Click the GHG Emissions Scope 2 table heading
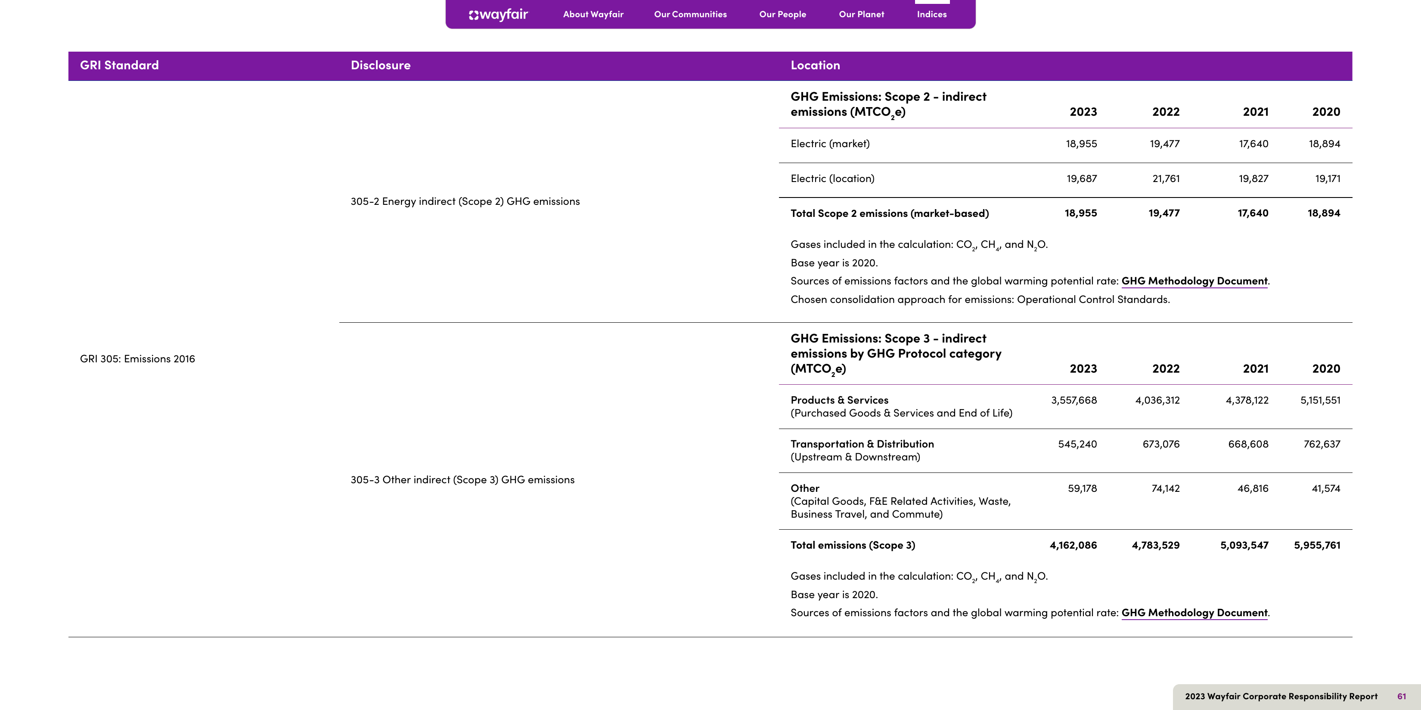 pos(888,104)
